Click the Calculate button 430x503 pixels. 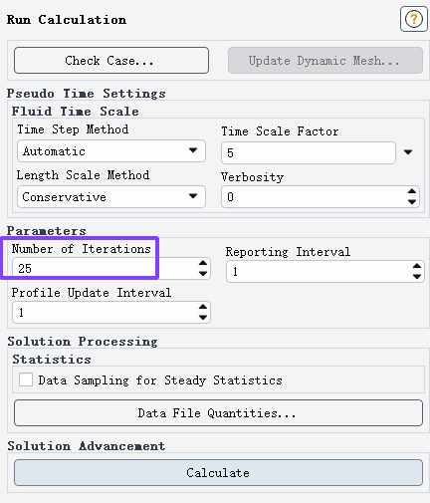(218, 472)
